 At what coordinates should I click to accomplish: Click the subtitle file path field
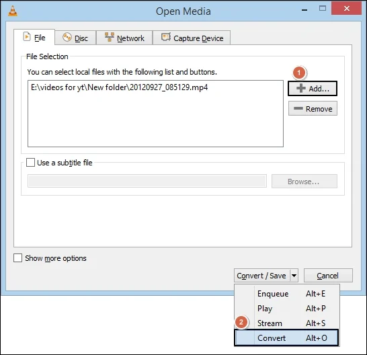tap(147, 181)
